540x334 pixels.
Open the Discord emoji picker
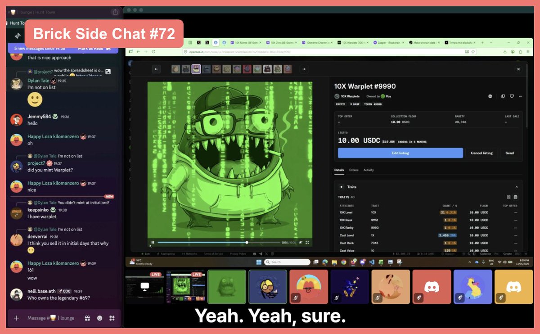click(x=99, y=318)
